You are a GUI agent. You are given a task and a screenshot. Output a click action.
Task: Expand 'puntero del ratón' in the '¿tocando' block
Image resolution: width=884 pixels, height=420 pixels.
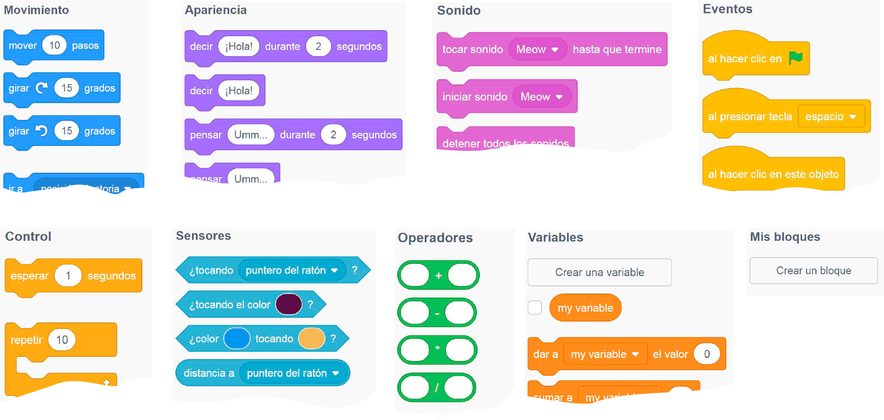[292, 270]
